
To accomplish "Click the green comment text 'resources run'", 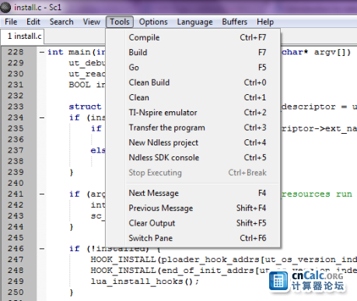I will point(317,194).
